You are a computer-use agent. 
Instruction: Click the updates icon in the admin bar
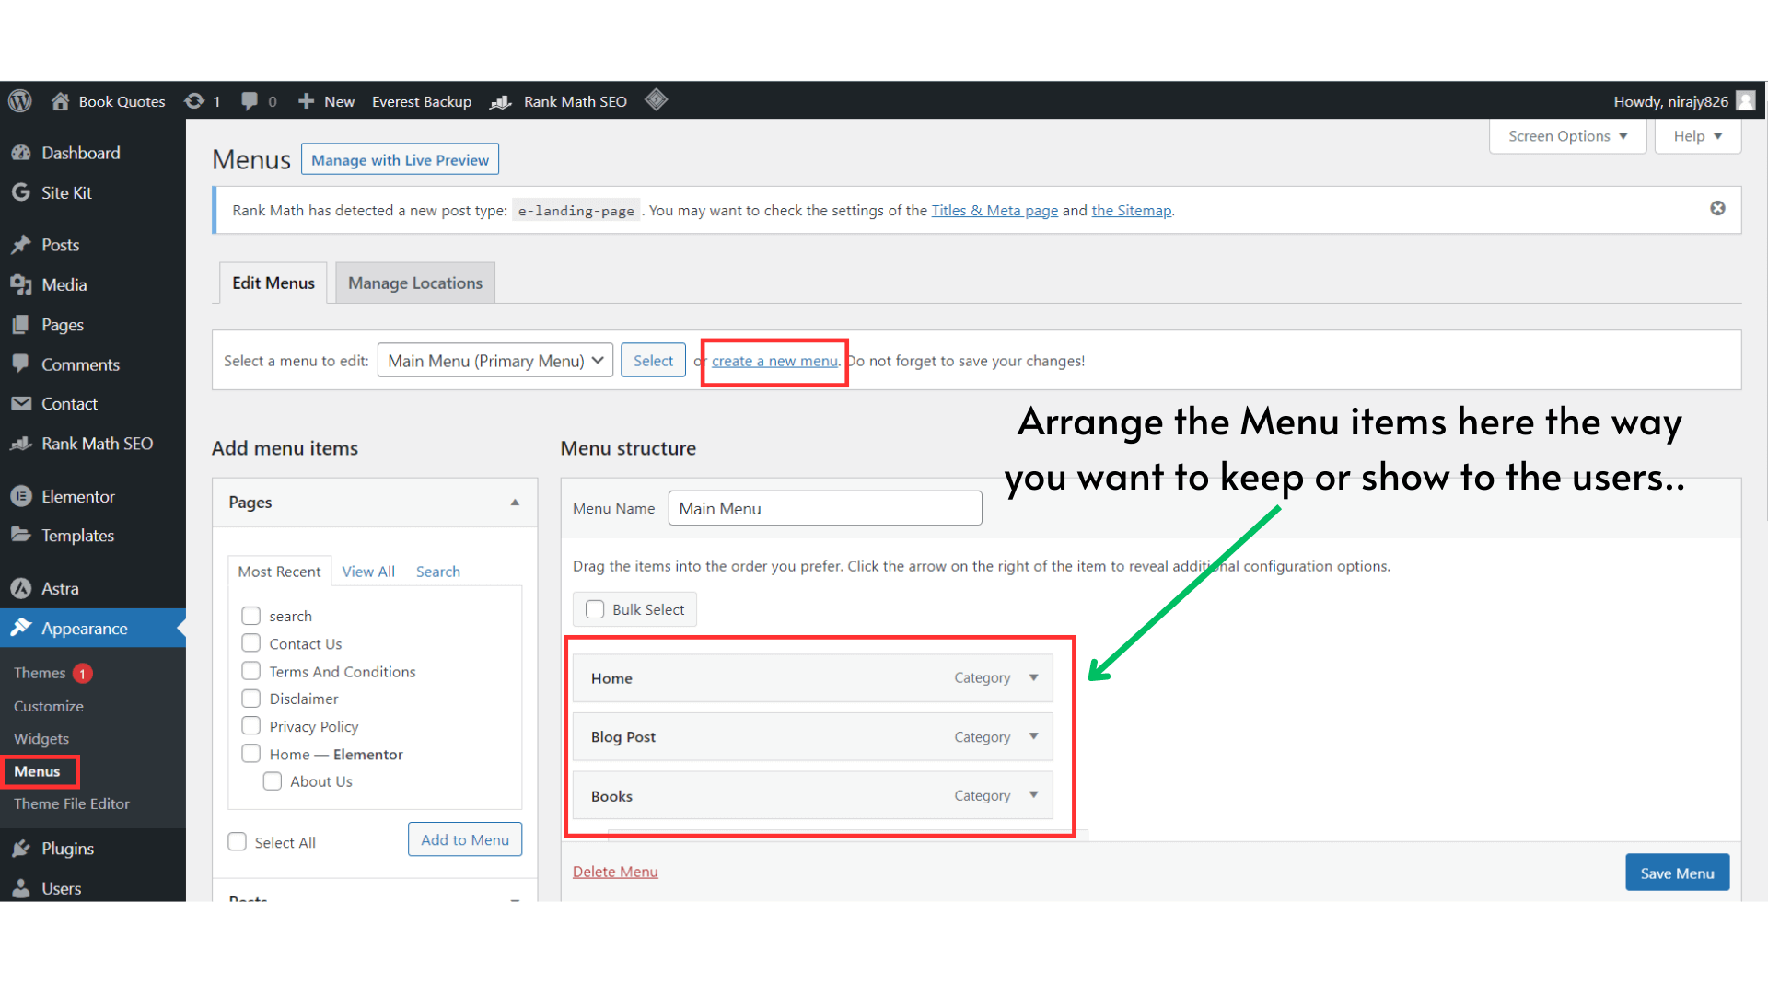pyautogui.click(x=195, y=101)
